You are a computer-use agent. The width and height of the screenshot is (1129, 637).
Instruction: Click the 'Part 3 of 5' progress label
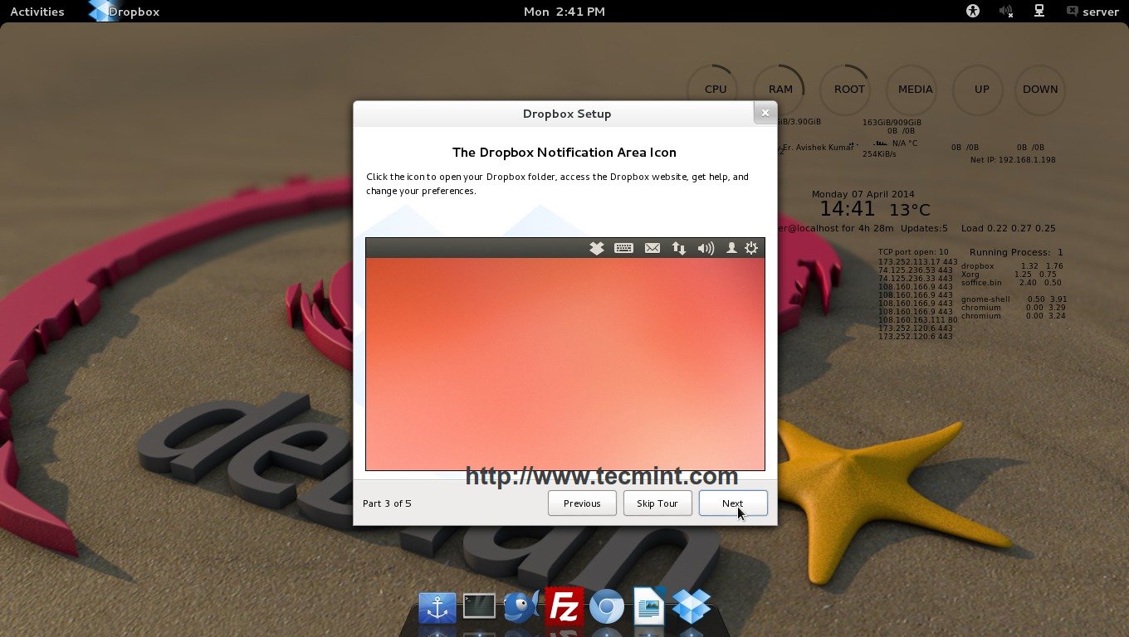click(387, 503)
